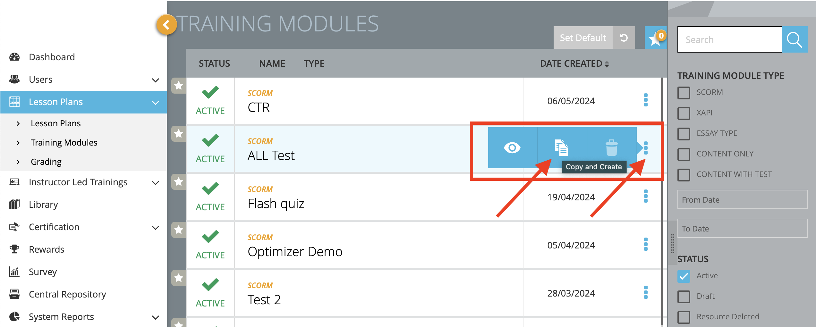The image size is (816, 327).
Task: Open Training Modules submenu item
Action: click(64, 142)
